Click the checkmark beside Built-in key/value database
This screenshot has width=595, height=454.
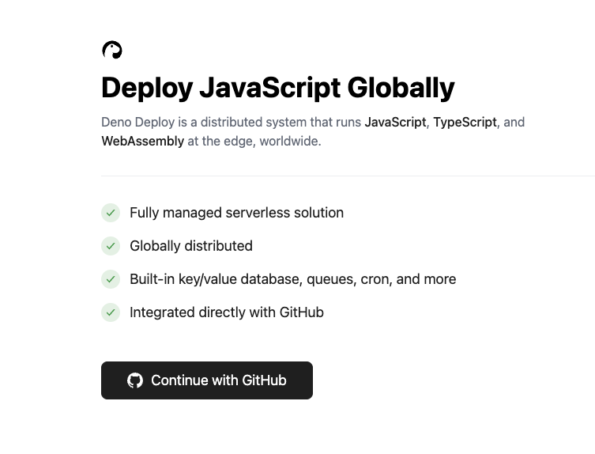click(111, 279)
